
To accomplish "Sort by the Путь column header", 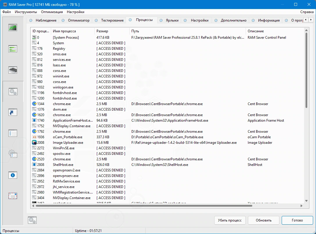I will tap(188, 31).
